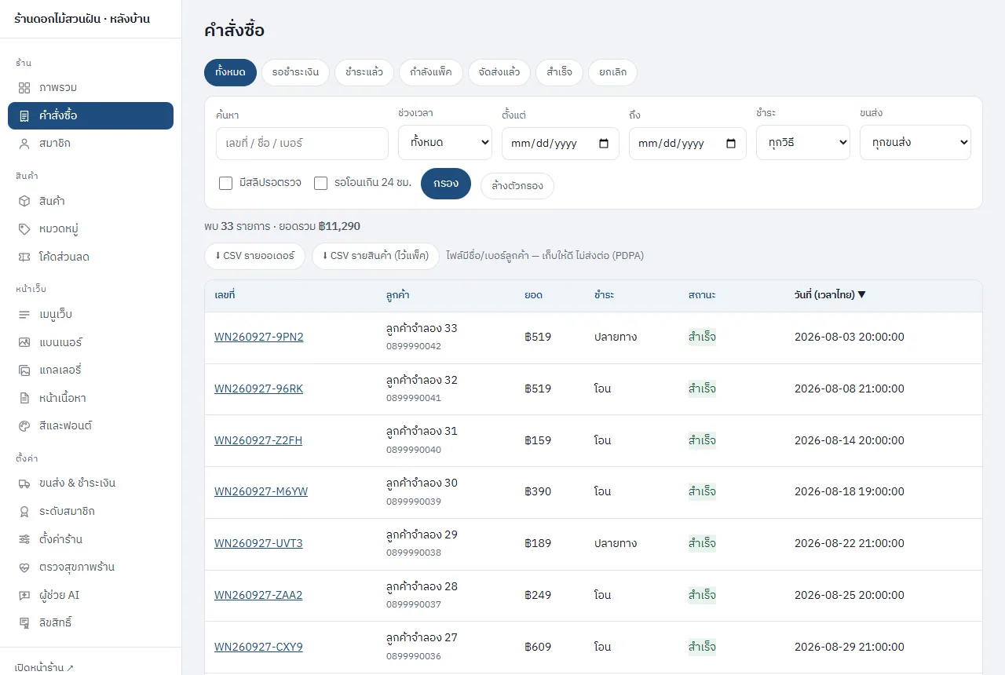The image size is (1005, 675).
Task: Click the สมาชิก person icon
Action: [x=24, y=144]
